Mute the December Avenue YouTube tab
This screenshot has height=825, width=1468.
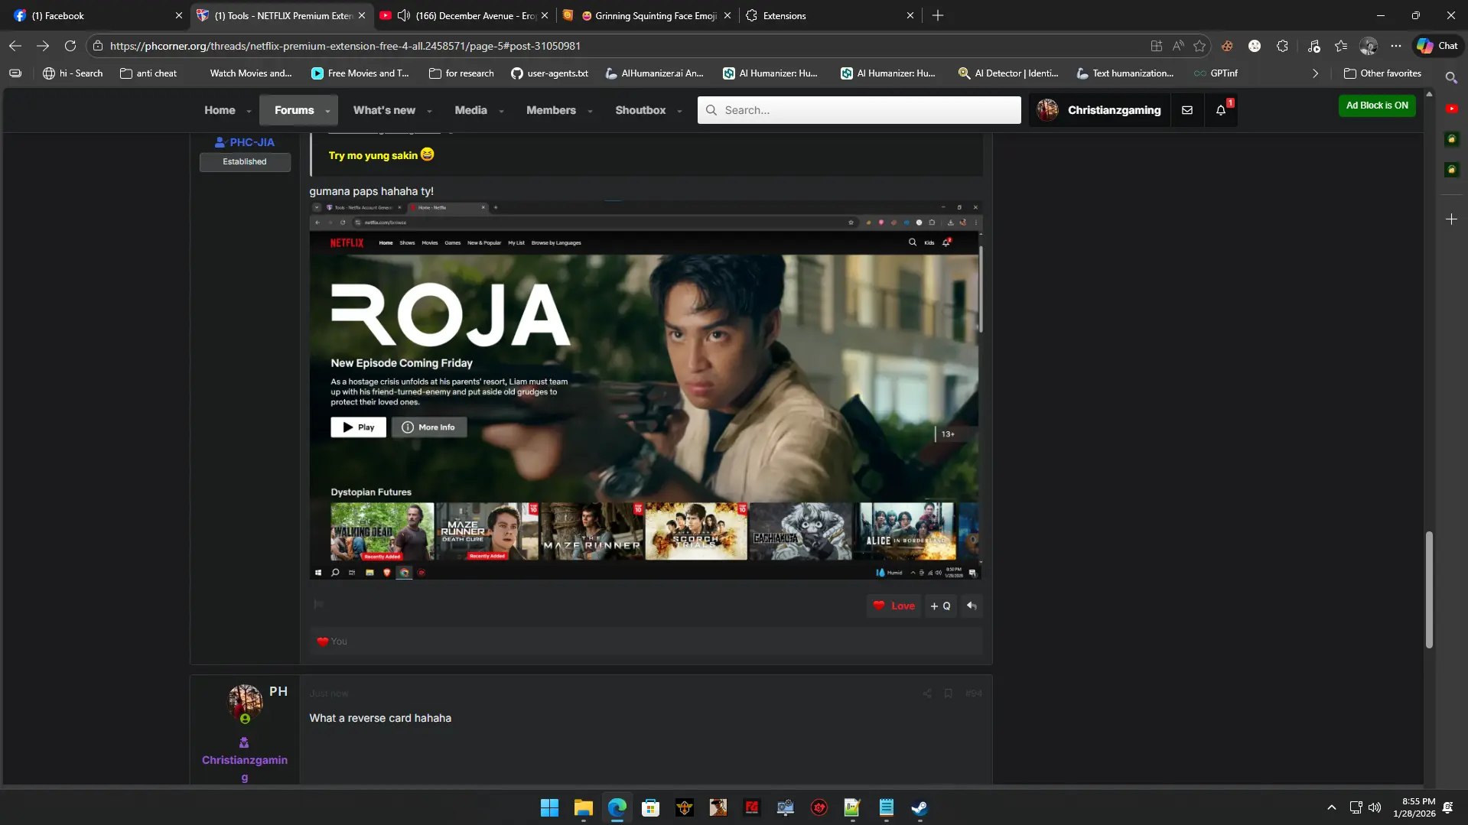[404, 15]
